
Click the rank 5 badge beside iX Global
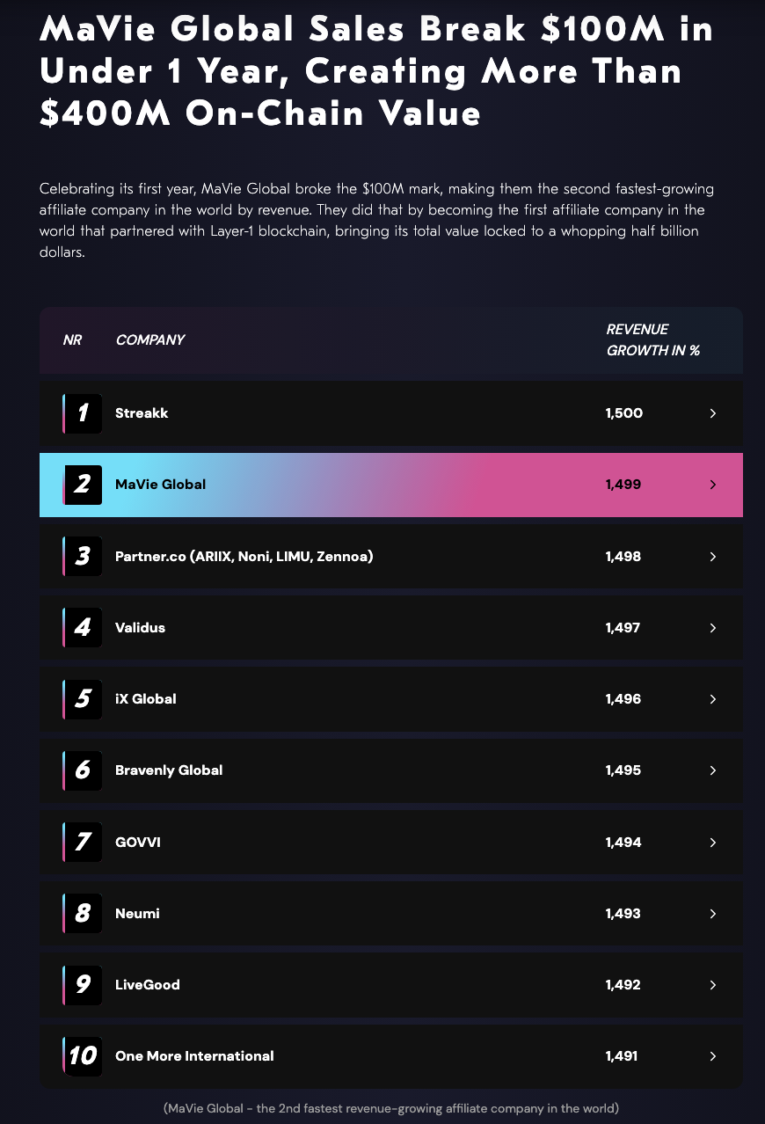[83, 698]
